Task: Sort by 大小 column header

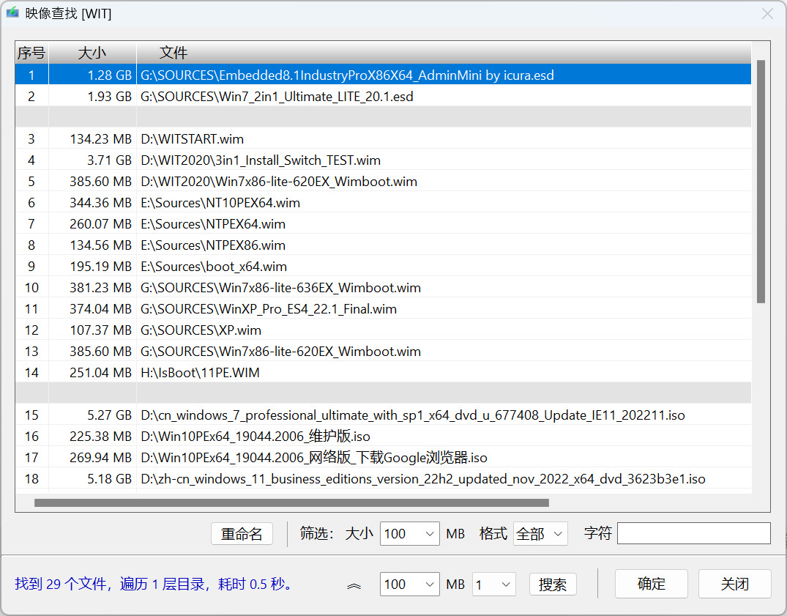Action: coord(92,53)
